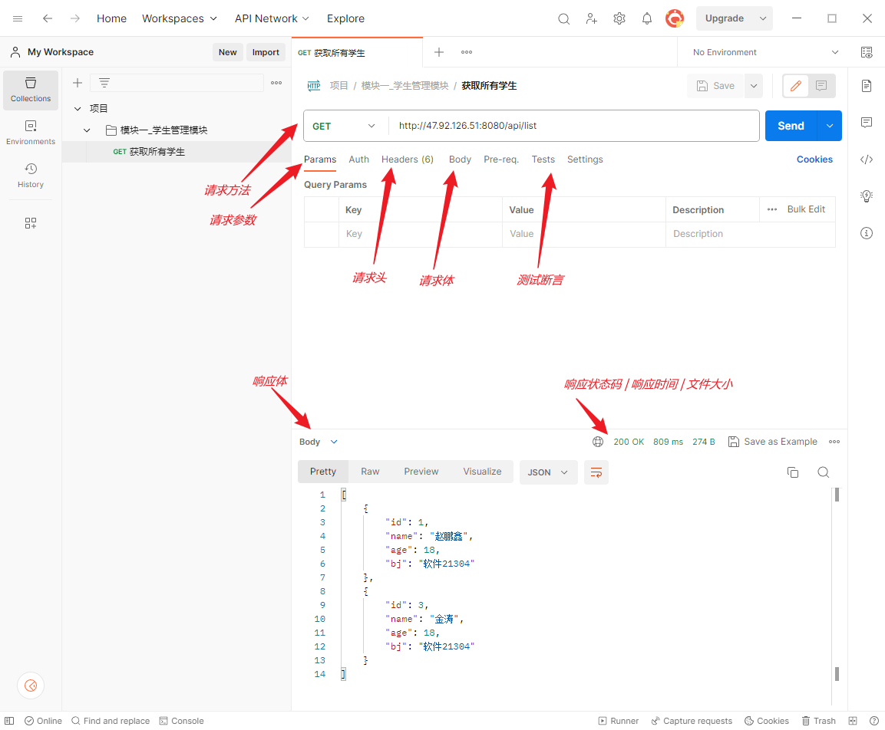Open the environment quick look icon
The width and height of the screenshot is (885, 730).
tap(867, 52)
